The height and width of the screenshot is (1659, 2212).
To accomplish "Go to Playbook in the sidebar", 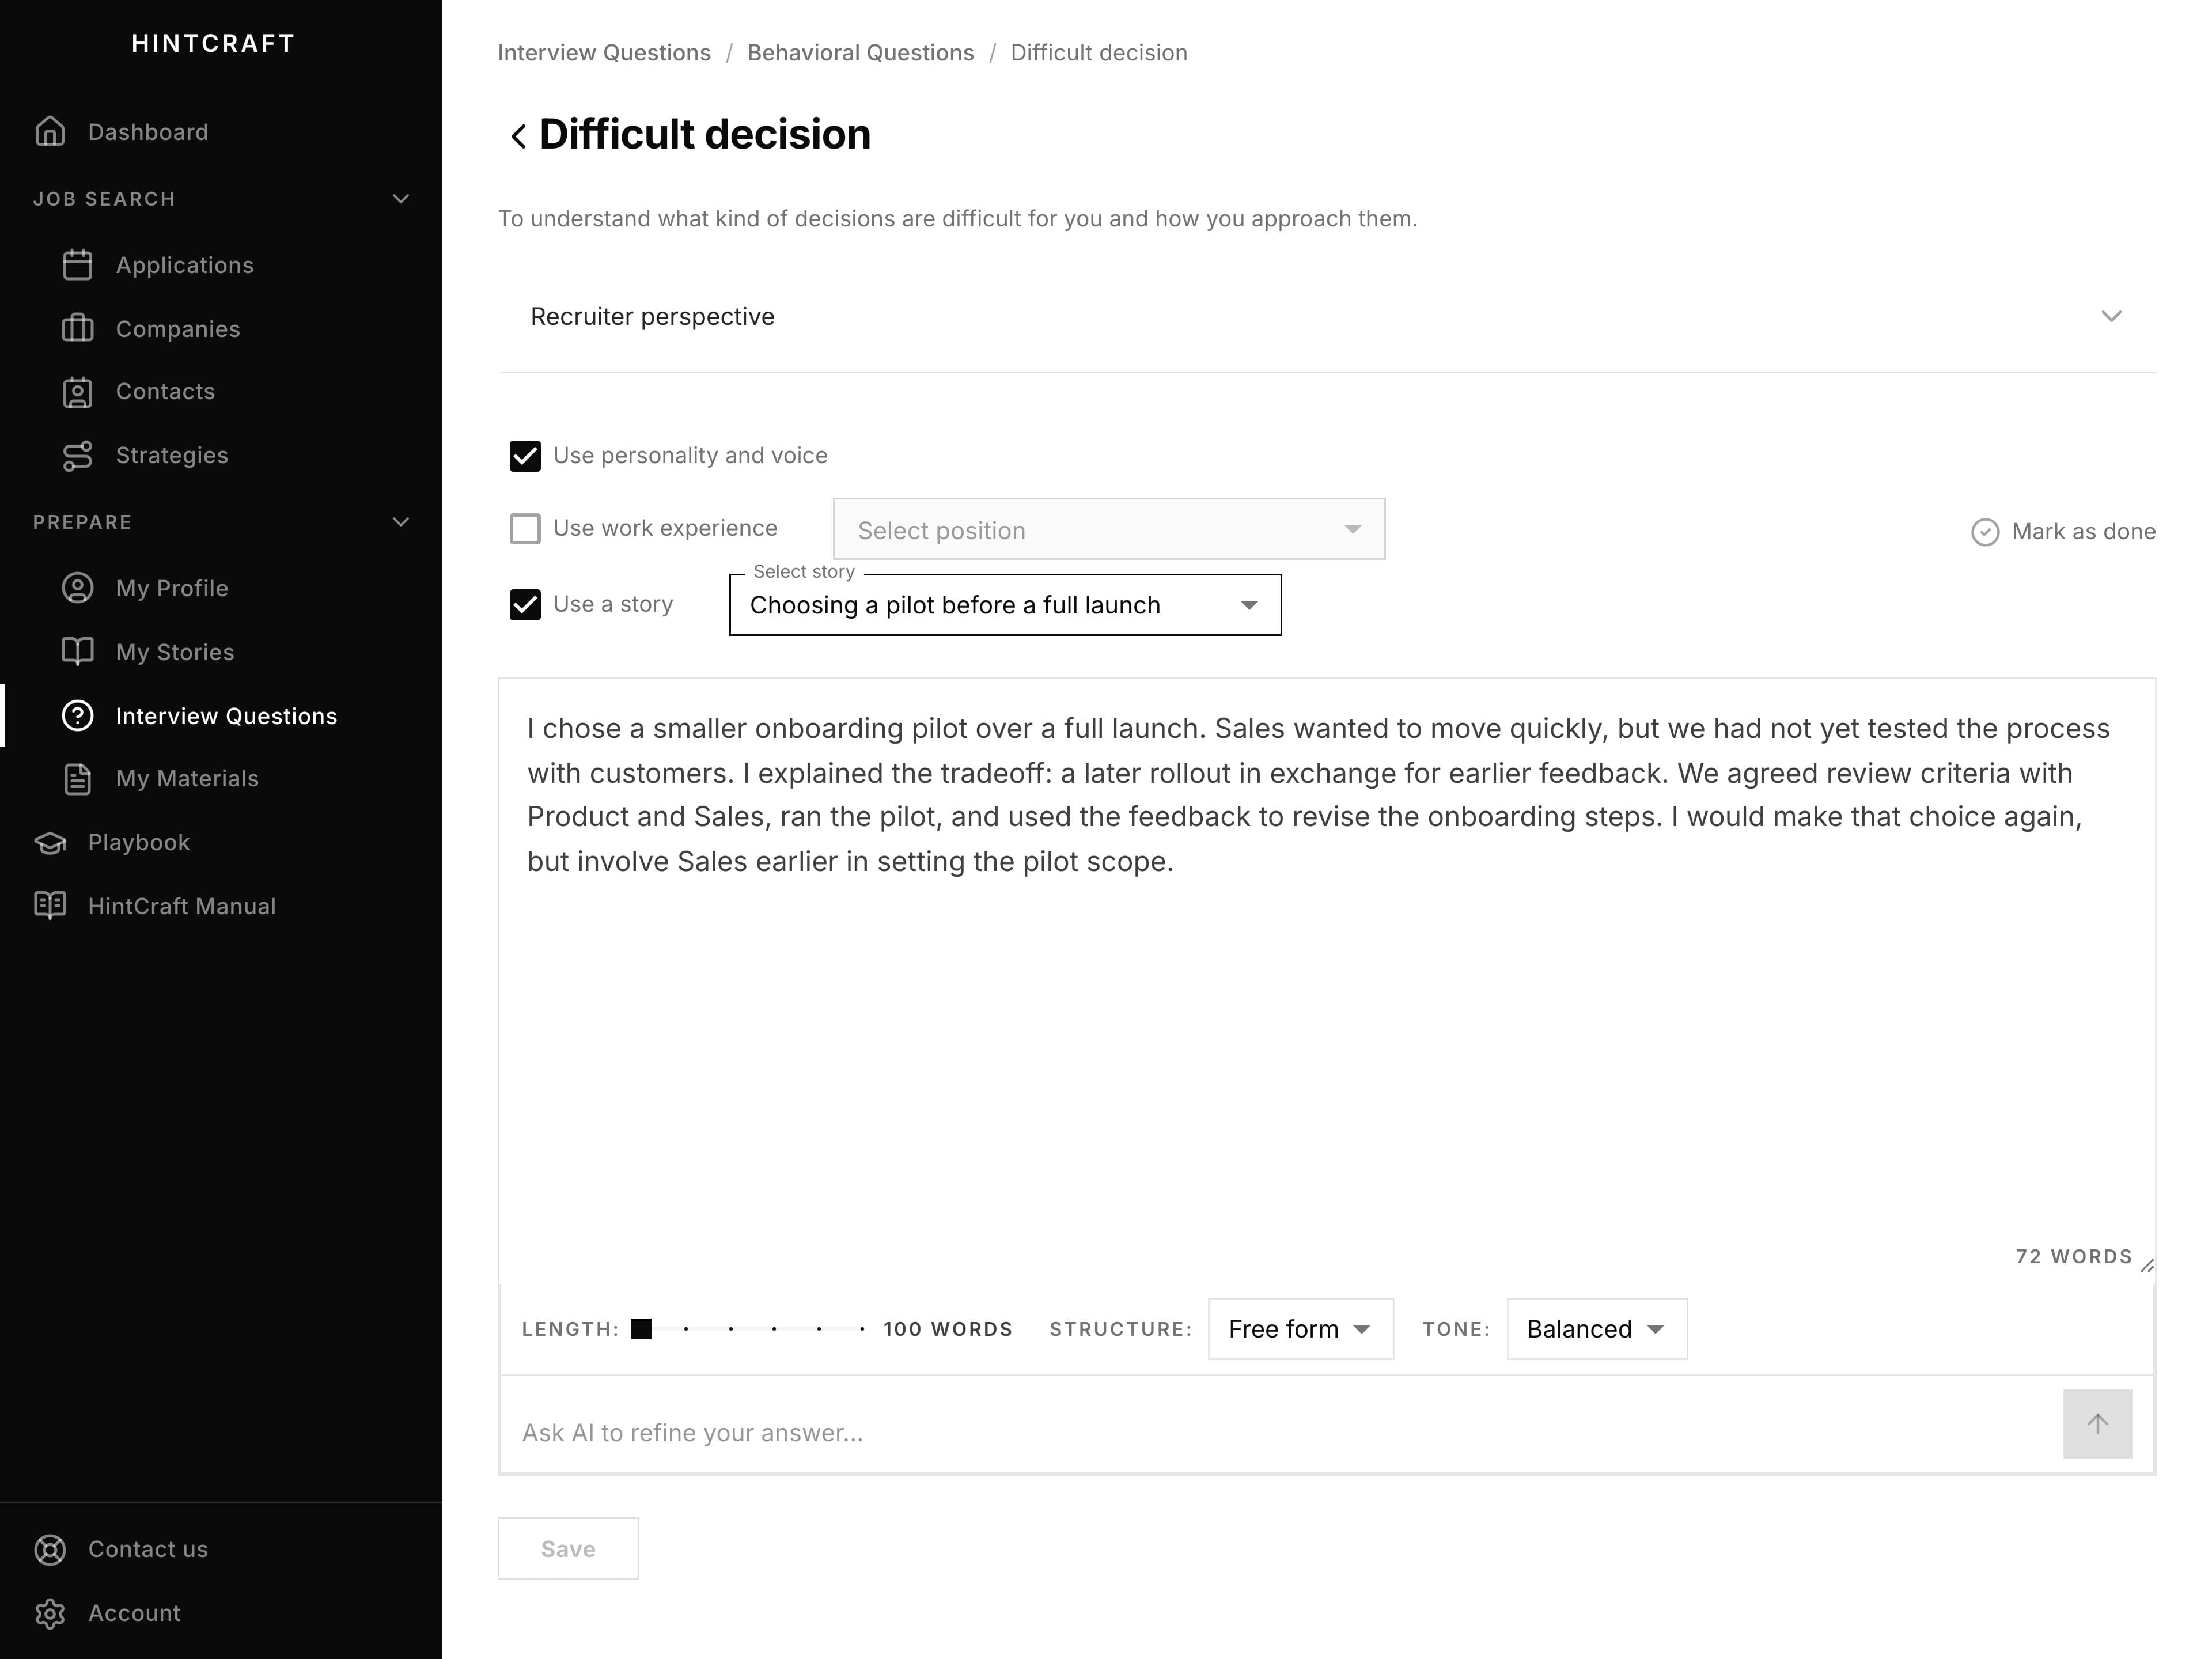I will pos(139,843).
